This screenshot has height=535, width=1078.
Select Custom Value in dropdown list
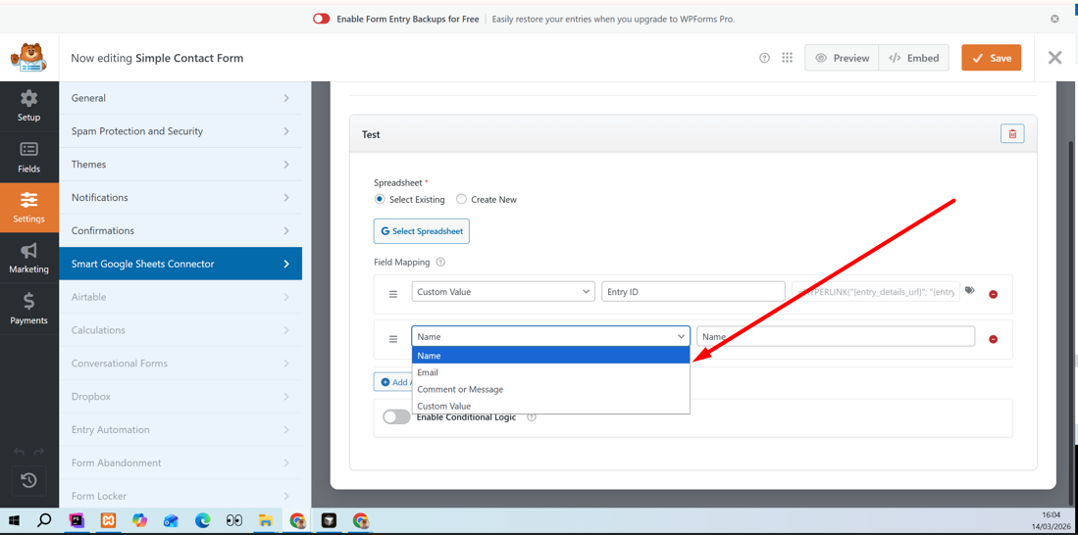tap(550, 406)
